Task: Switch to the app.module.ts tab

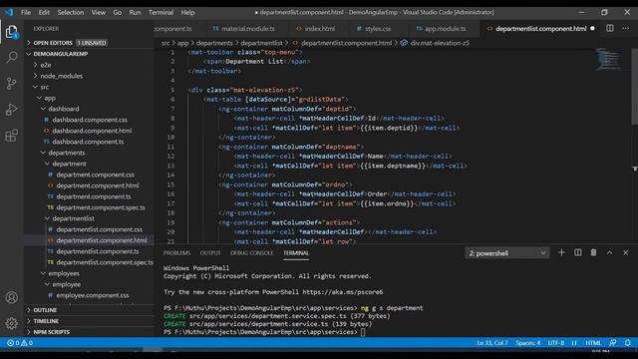Action: 441,29
